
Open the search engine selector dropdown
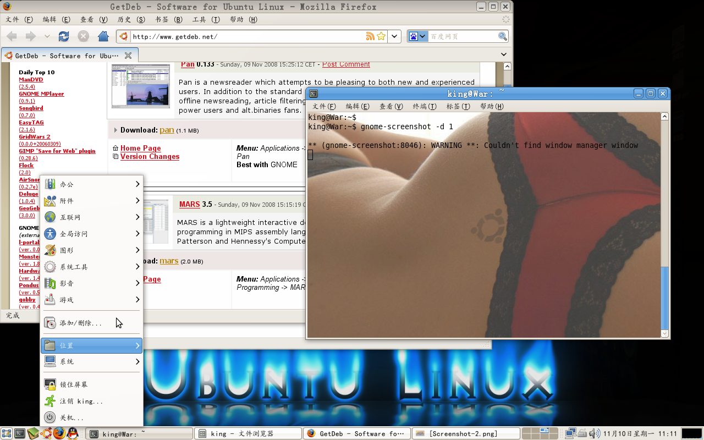[x=422, y=36]
